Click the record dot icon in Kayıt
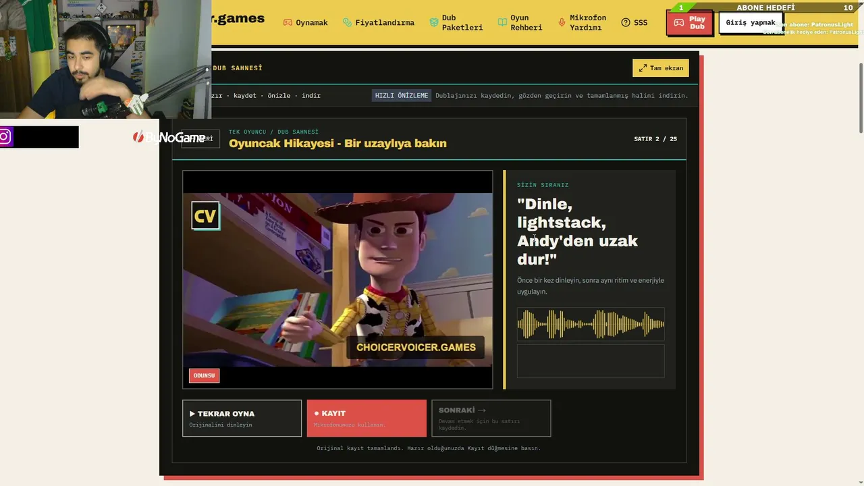864x486 pixels. click(x=317, y=414)
